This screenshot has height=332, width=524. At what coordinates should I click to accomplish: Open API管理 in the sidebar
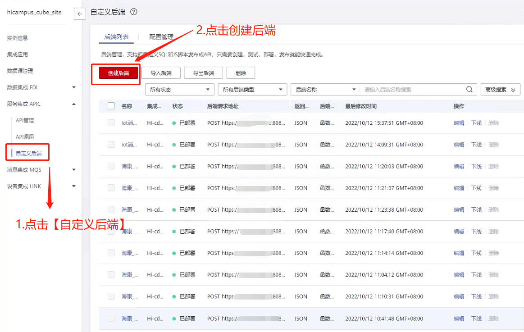tap(25, 120)
